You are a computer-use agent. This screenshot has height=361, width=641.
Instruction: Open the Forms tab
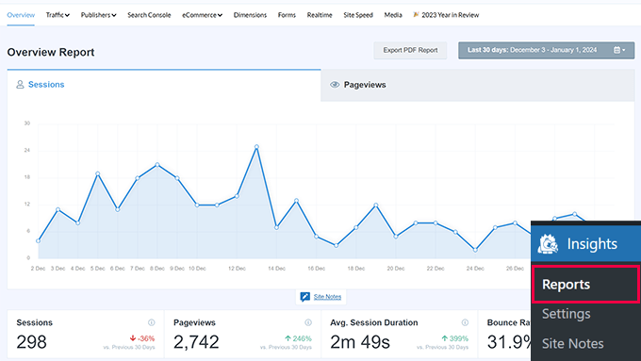[287, 15]
